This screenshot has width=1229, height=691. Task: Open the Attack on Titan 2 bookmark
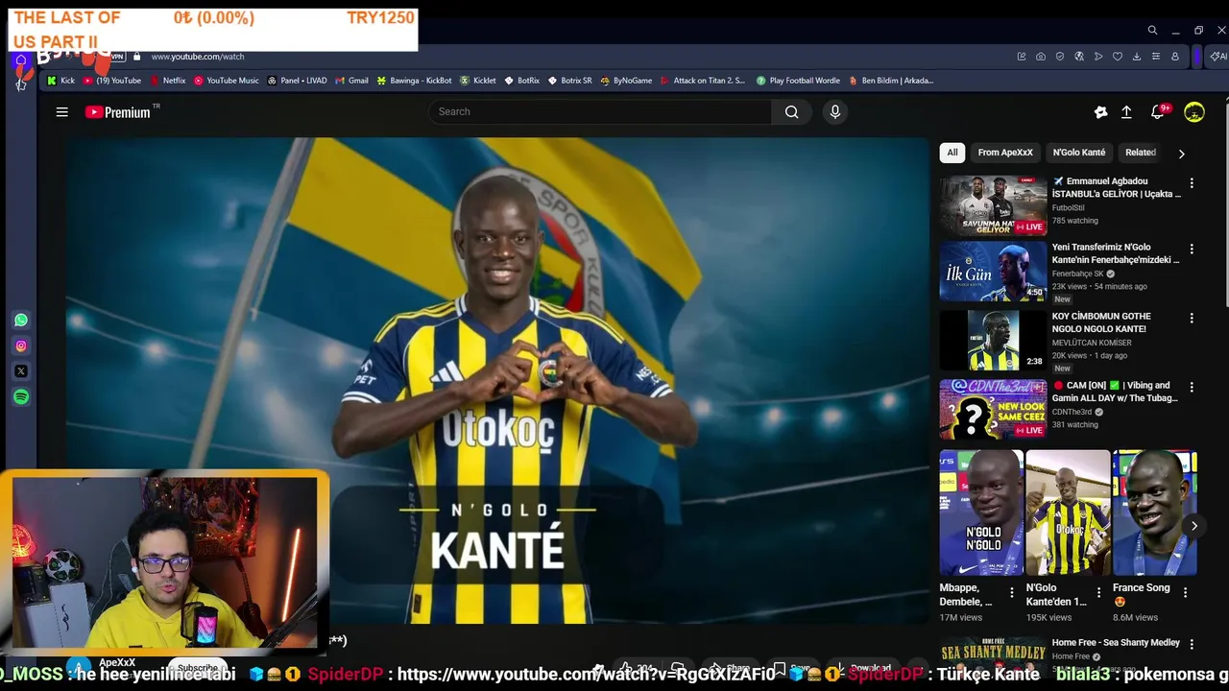point(703,81)
